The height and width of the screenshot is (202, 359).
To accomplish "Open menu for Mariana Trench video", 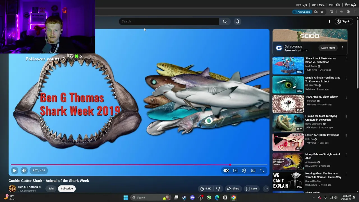I will pos(346,174).
